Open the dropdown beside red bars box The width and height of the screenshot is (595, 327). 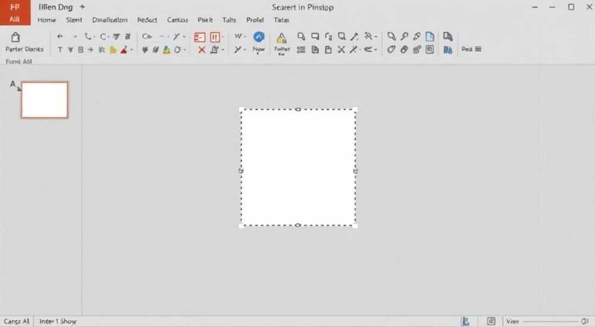(x=223, y=37)
